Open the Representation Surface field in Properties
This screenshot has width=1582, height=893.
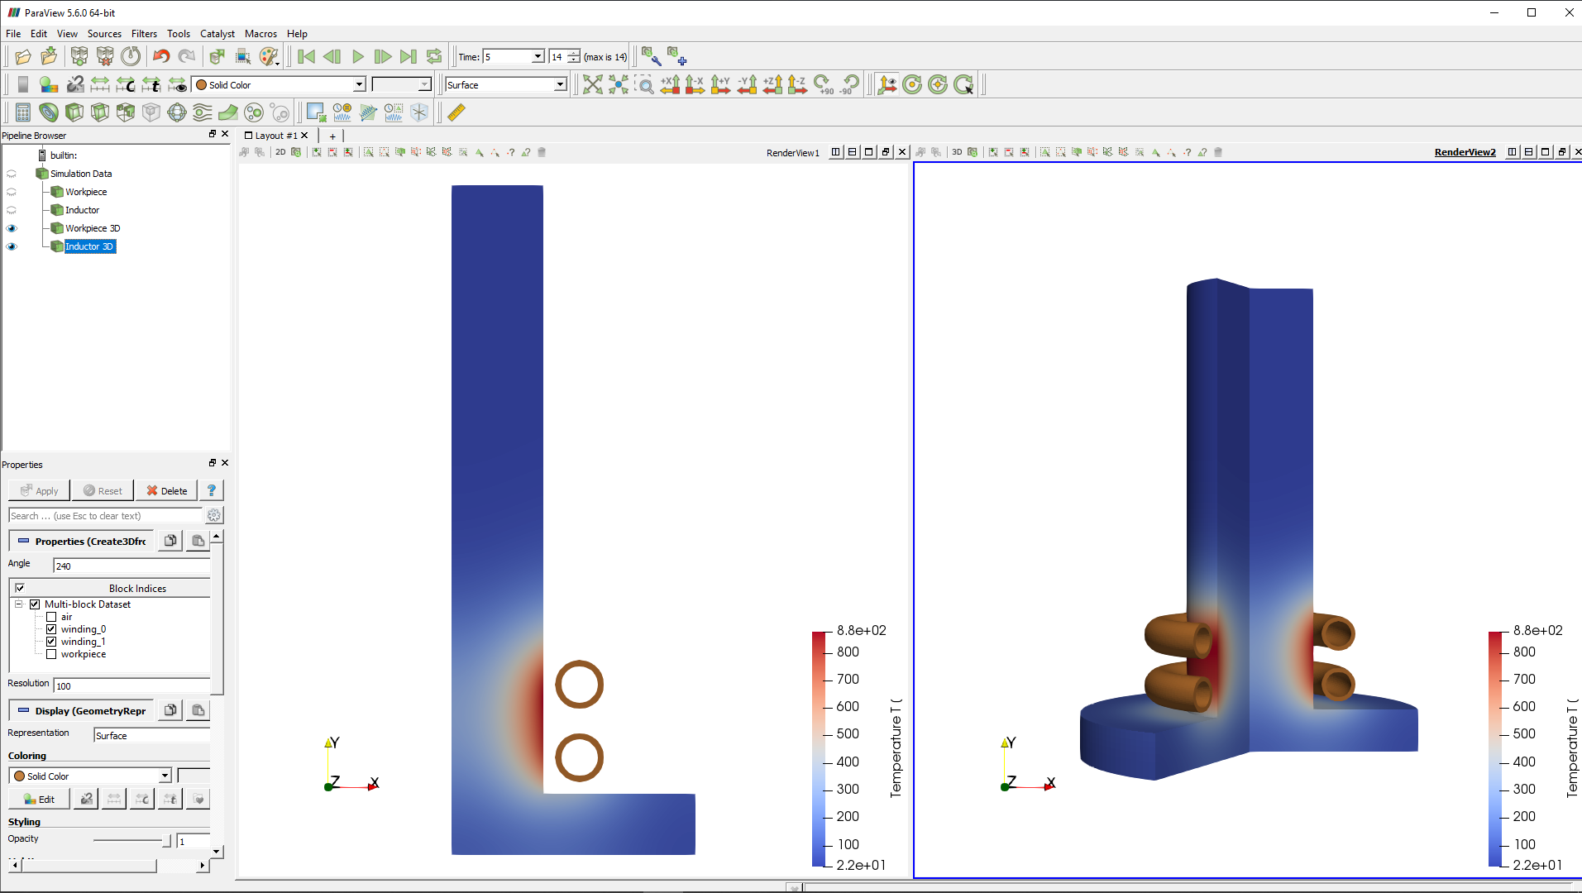pos(151,735)
